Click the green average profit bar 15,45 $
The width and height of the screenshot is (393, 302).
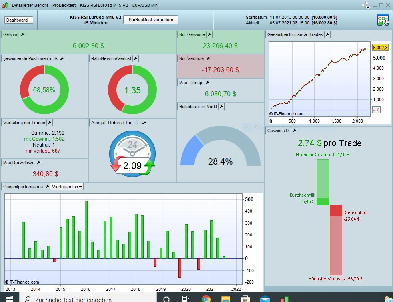pyautogui.click(x=323, y=202)
